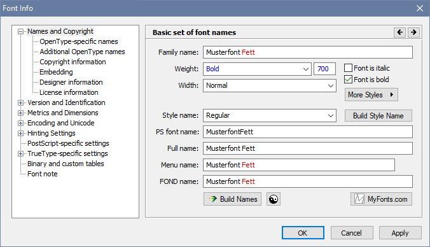Click the yin-yang icon button

point(274,199)
